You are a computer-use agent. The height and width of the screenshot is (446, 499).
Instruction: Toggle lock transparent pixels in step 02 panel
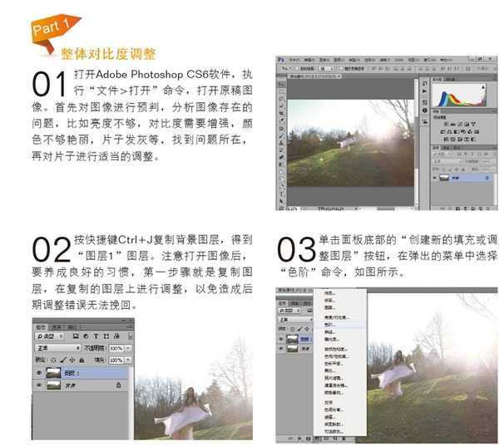click(x=53, y=360)
